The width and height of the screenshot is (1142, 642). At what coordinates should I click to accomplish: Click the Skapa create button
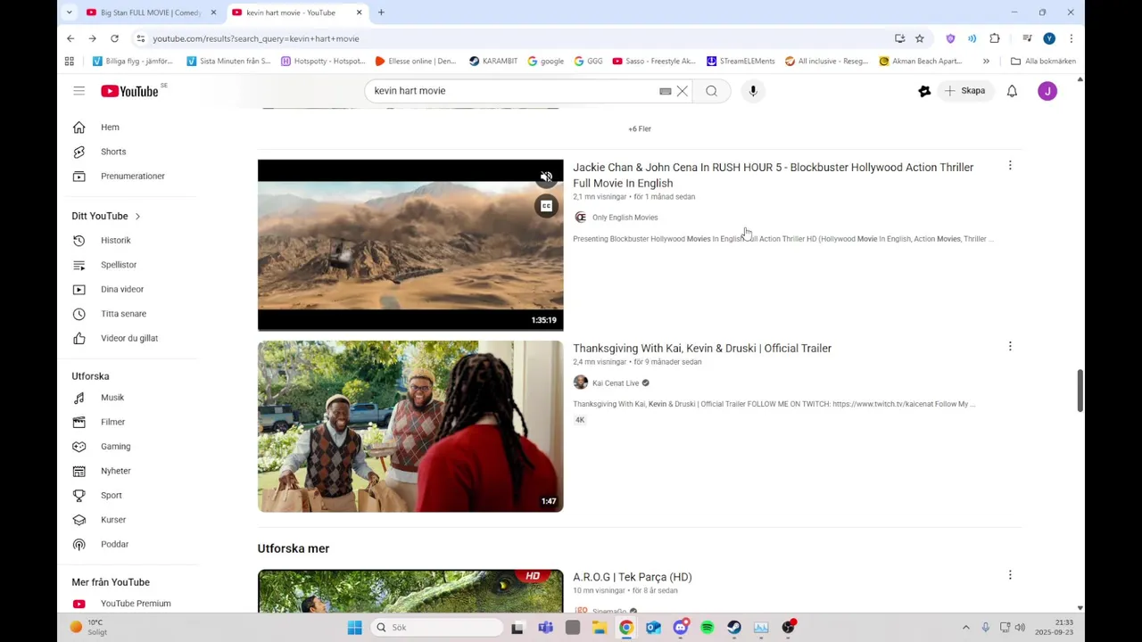(965, 91)
